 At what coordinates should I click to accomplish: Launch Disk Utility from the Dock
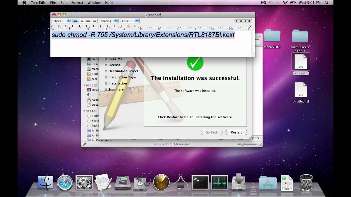pyautogui.click(x=142, y=182)
